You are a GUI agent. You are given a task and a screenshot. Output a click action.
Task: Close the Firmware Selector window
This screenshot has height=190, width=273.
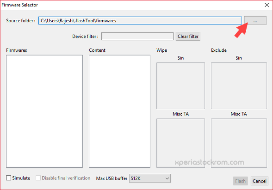[x=267, y=5]
